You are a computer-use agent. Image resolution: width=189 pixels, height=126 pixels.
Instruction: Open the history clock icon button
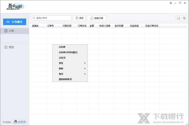coord(184,18)
